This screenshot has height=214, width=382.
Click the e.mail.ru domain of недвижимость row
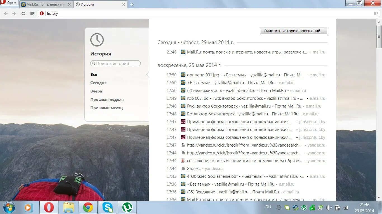298,91
